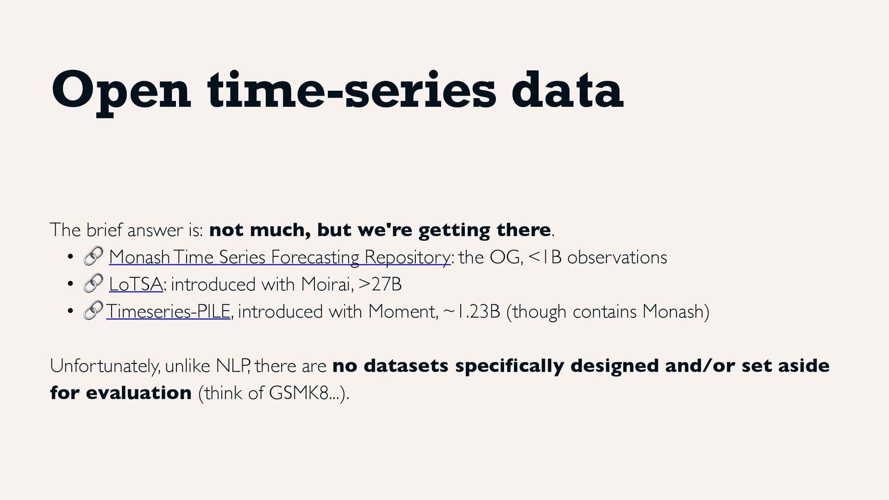Screen dimensions: 889x500
Task: Click the bullet point of the Timeseries-PILE item
Action: coord(69,312)
